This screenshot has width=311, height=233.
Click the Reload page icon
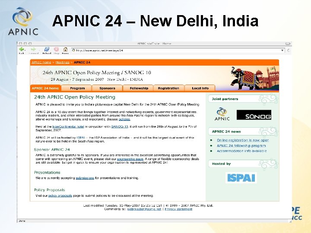47,49
